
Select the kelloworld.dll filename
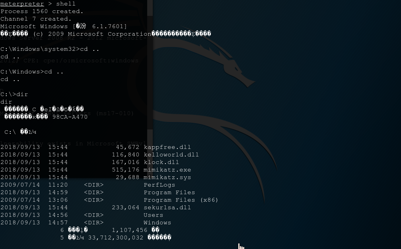click(x=171, y=155)
